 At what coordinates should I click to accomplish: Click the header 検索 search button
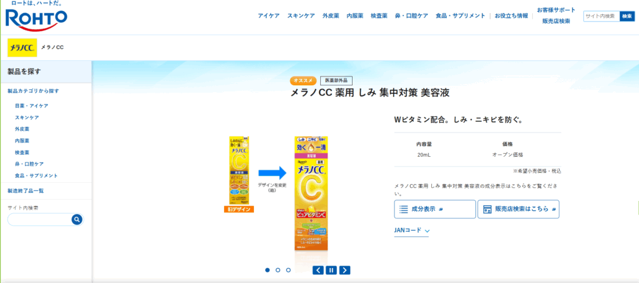[627, 16]
